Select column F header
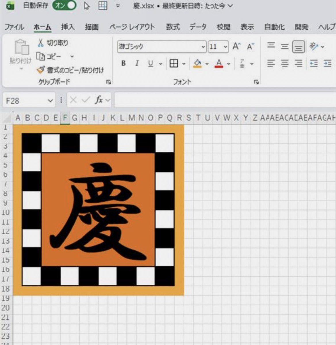The height and width of the screenshot is (345, 336). tap(65, 118)
